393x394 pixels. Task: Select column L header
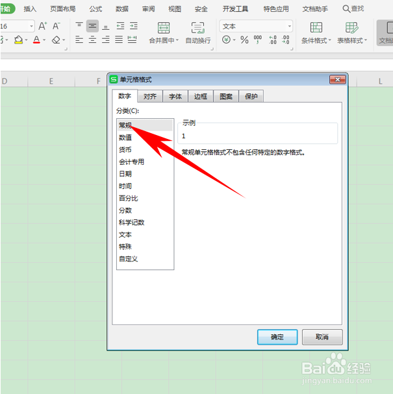(x=380, y=81)
